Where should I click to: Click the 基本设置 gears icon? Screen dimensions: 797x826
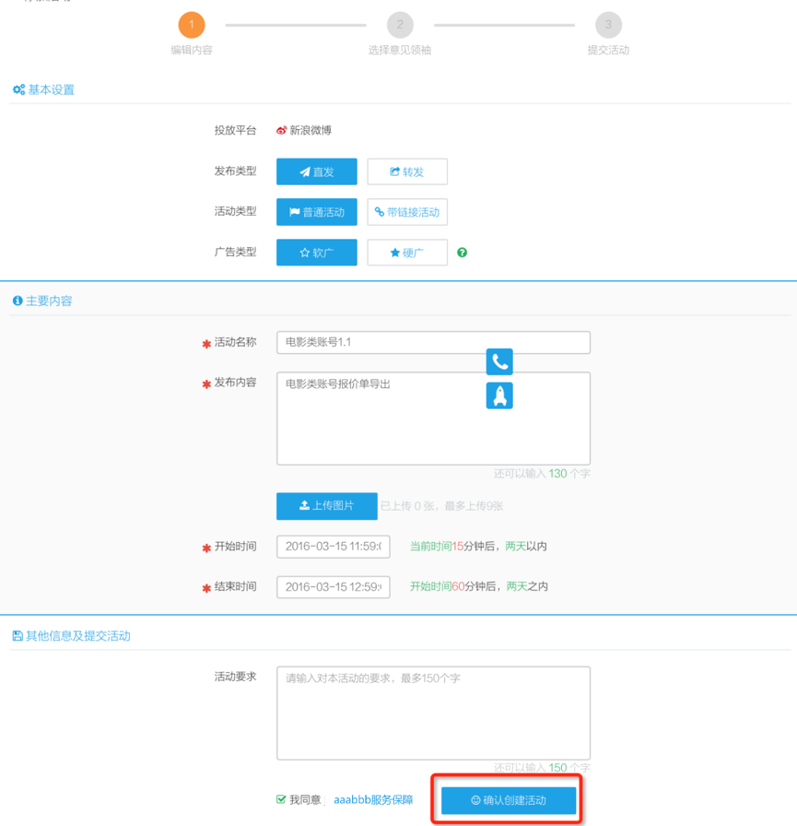[x=18, y=90]
